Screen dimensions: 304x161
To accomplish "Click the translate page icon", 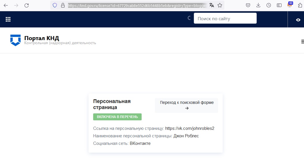I will tap(212, 5).
